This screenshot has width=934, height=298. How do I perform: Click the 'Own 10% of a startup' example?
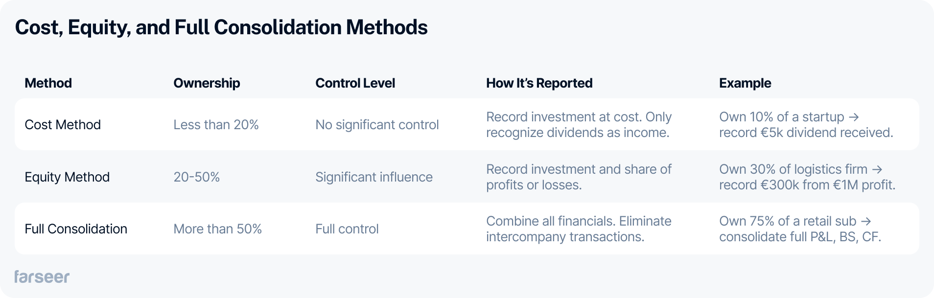coord(806,125)
